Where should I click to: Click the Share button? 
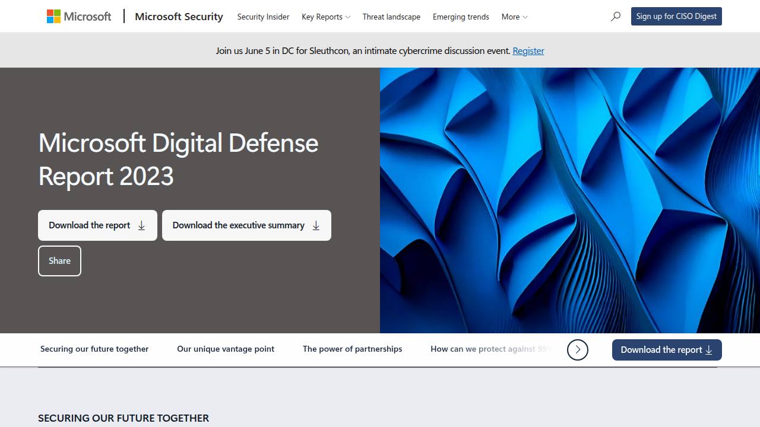[x=59, y=261]
